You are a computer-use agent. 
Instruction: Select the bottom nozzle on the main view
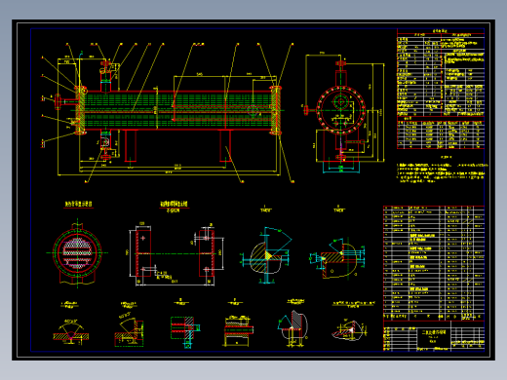(105, 145)
